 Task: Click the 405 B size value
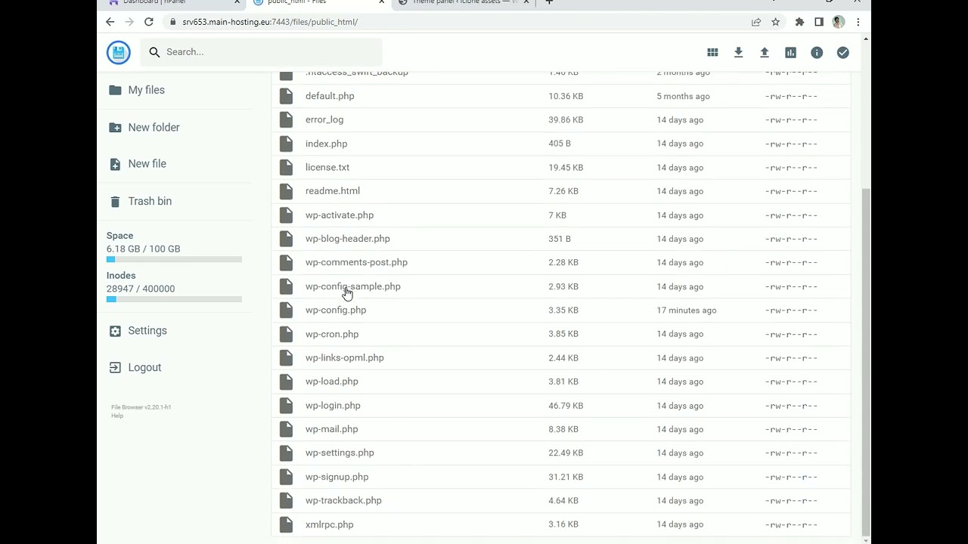click(560, 144)
